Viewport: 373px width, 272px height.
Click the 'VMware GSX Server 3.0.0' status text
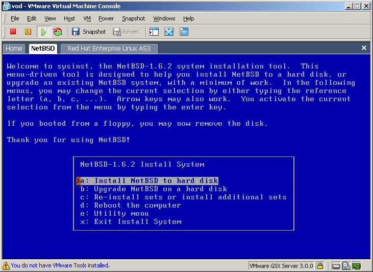(282, 265)
